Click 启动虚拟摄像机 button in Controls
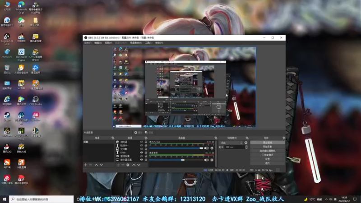The image size is (361, 203). [267, 151]
